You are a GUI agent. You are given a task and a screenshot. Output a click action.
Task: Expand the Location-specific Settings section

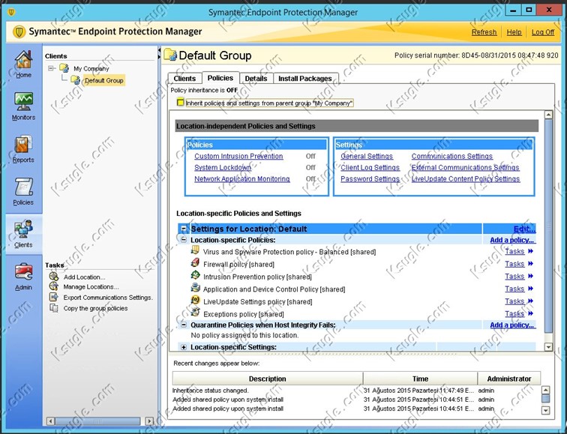(184, 347)
